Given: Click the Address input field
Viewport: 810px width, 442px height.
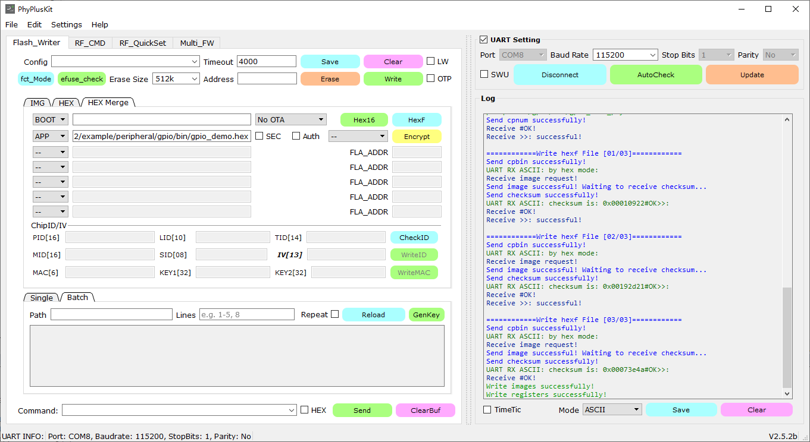Looking at the screenshot, I should click(267, 78).
